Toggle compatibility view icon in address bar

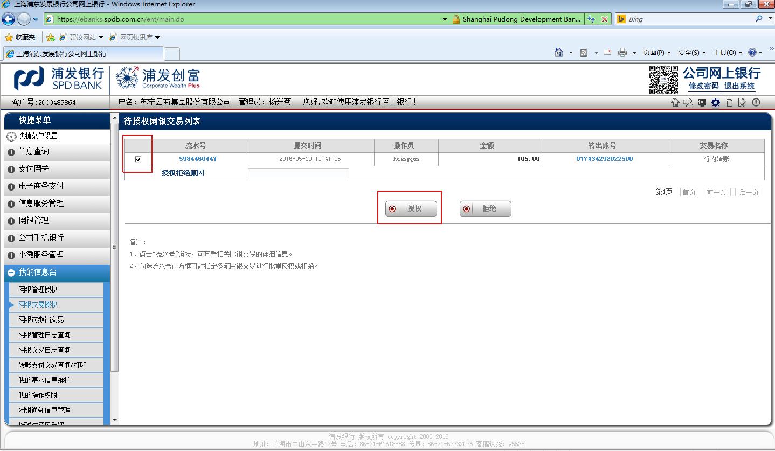click(x=591, y=19)
